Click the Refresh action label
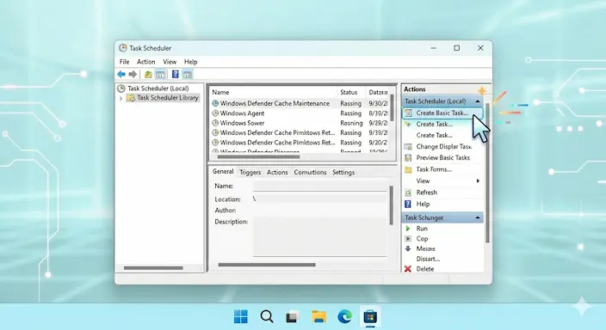Viewport: 606px width, 330px height. tap(427, 192)
